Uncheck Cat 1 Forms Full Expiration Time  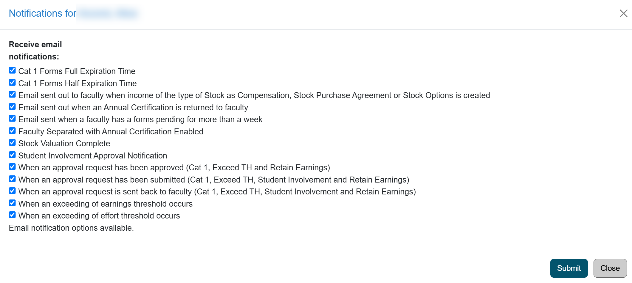click(x=12, y=70)
